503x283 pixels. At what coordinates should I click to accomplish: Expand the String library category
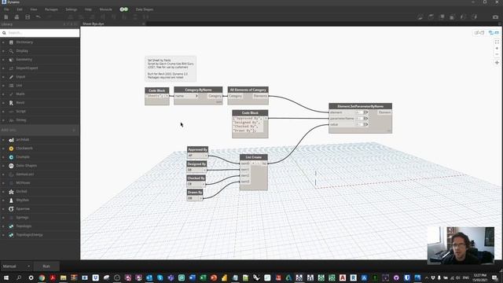tap(3, 120)
